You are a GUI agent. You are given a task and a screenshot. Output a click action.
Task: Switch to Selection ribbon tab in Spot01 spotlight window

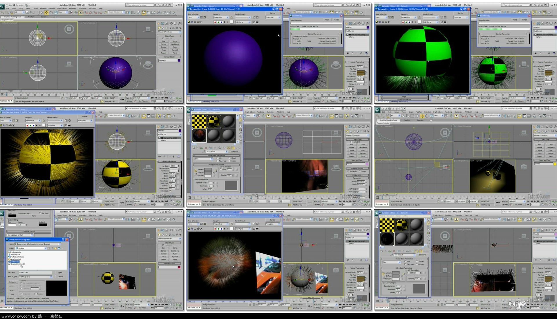(420, 120)
